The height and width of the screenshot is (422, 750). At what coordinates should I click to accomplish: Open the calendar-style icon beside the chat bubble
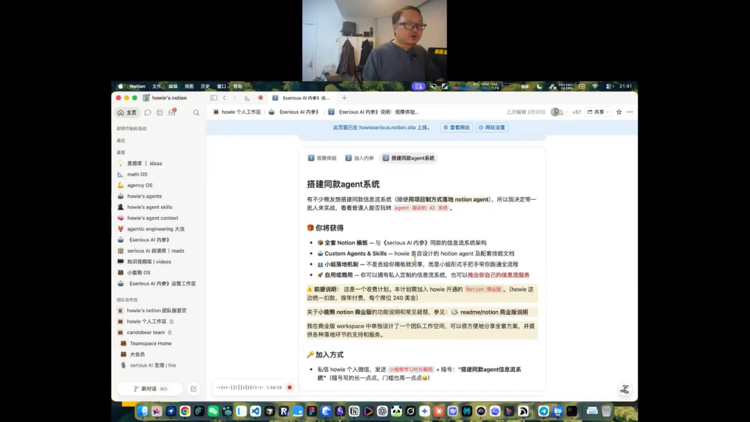160,113
